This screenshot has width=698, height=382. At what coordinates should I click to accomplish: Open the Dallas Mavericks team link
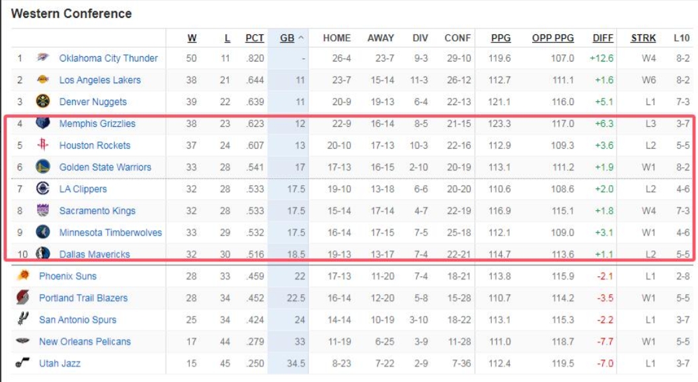point(95,254)
